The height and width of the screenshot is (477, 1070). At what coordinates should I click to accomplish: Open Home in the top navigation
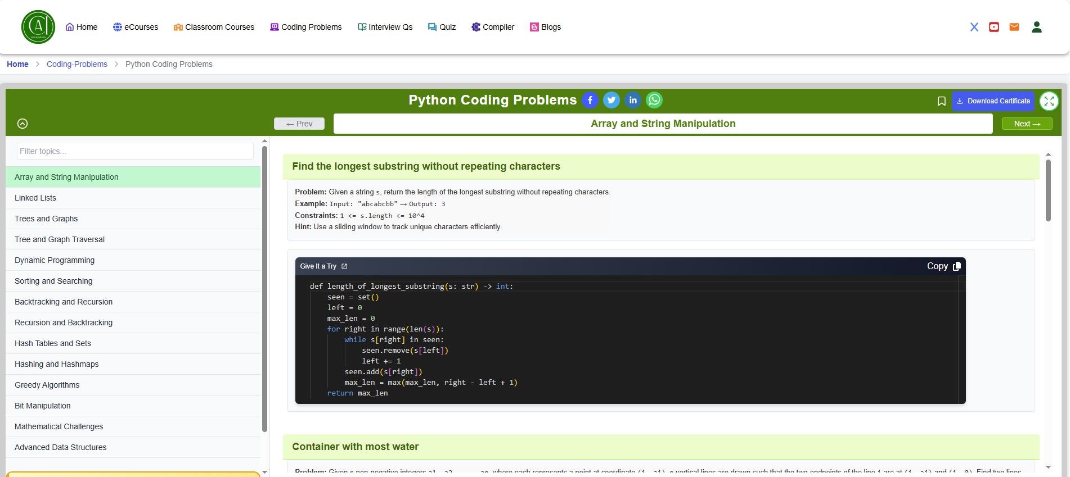tap(82, 27)
